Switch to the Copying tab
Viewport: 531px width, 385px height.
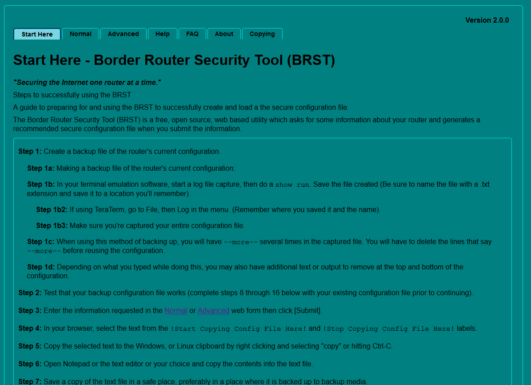pos(262,34)
